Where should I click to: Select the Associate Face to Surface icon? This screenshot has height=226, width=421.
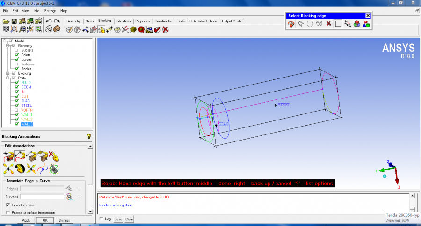43,156
